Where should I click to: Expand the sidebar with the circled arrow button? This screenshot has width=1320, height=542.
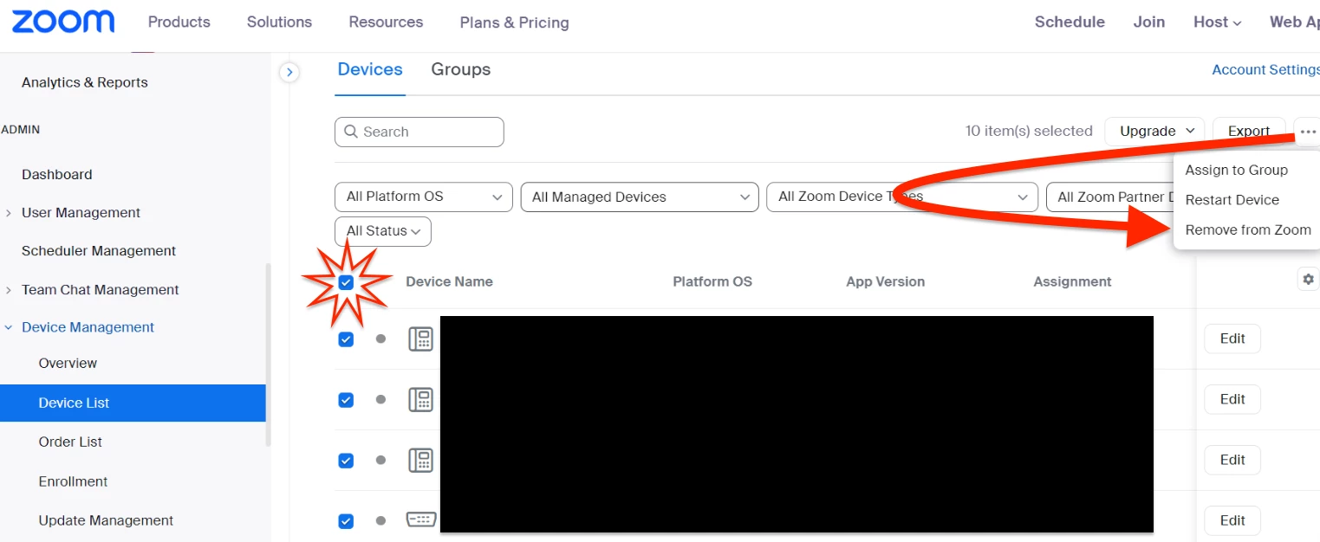tap(290, 72)
